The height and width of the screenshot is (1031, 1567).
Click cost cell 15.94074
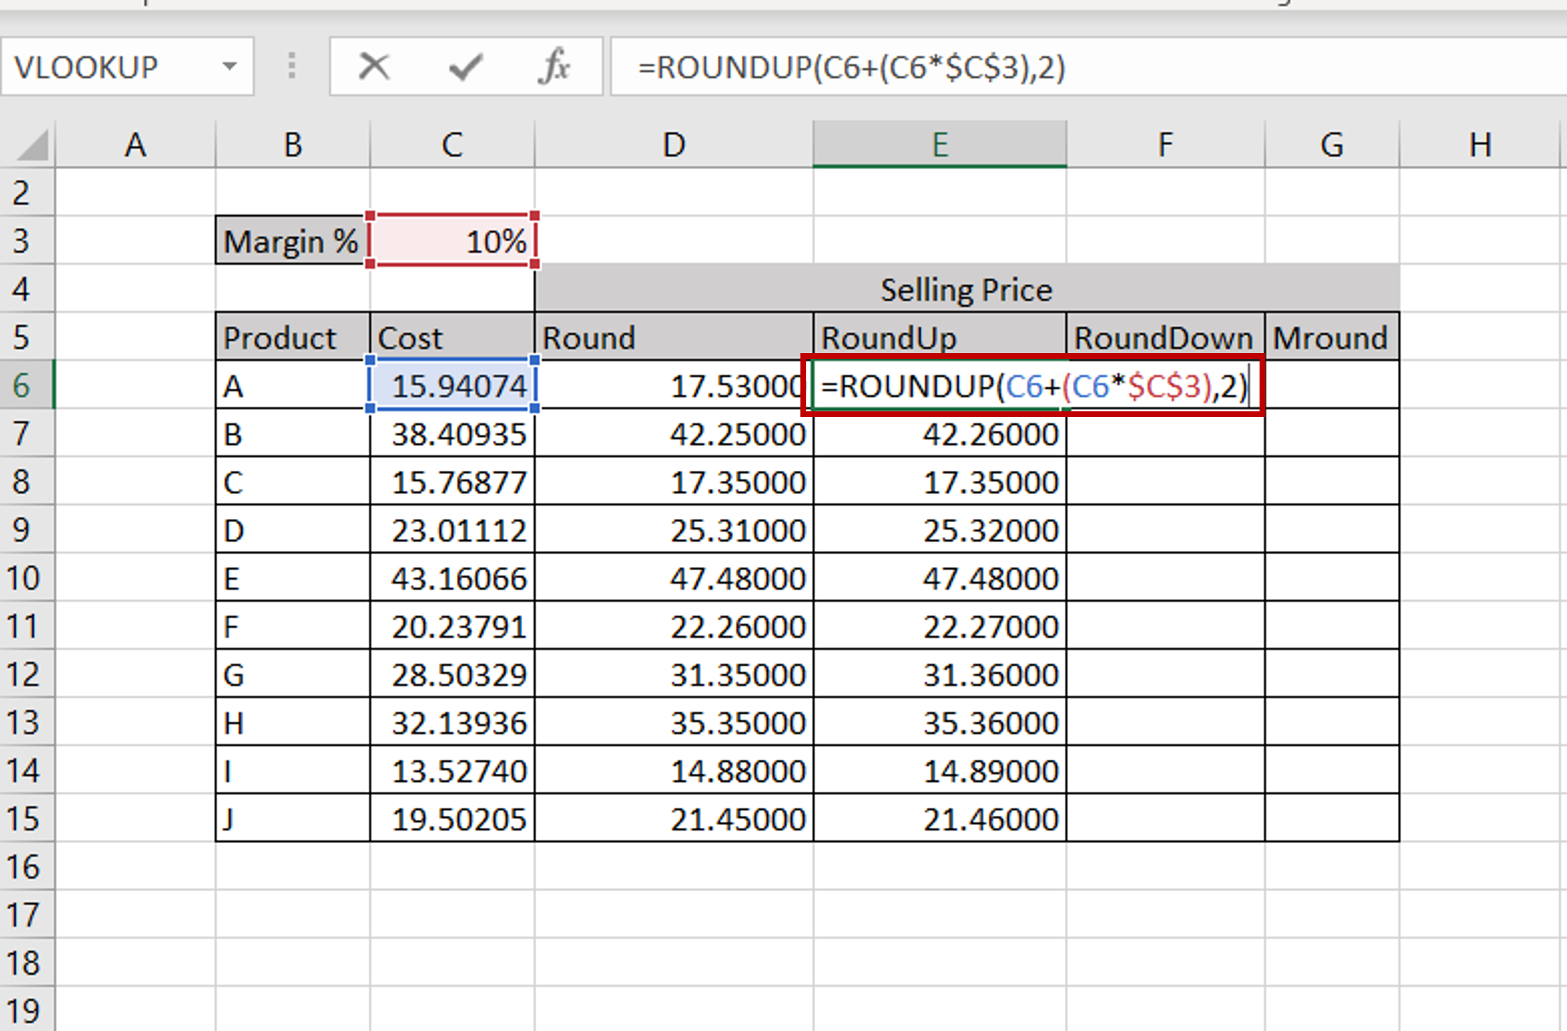(452, 385)
